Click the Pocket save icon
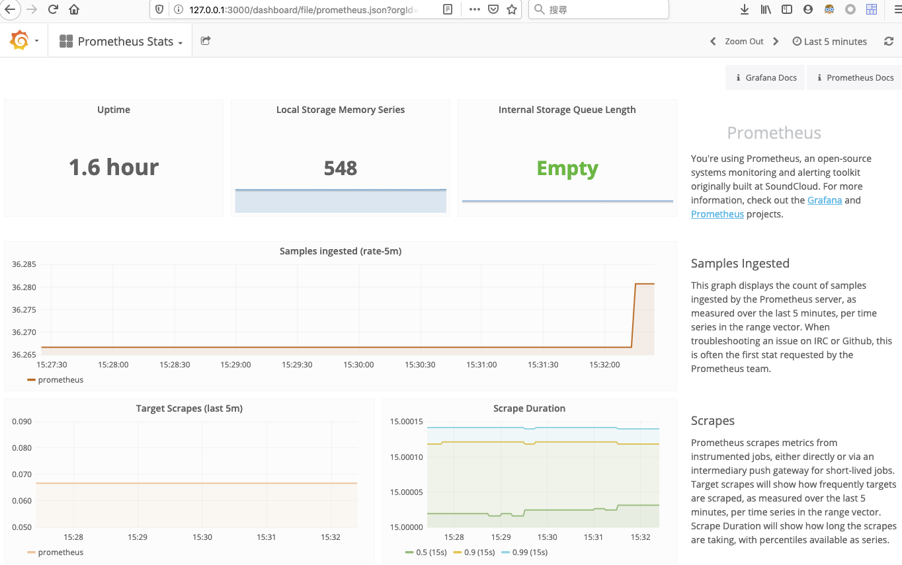The image size is (902, 565). click(493, 9)
